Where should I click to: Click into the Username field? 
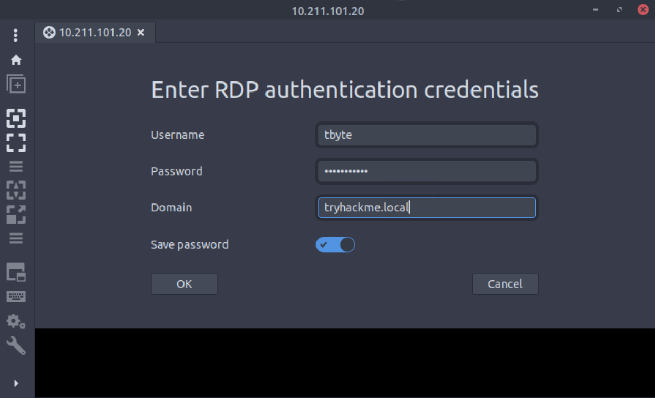426,135
